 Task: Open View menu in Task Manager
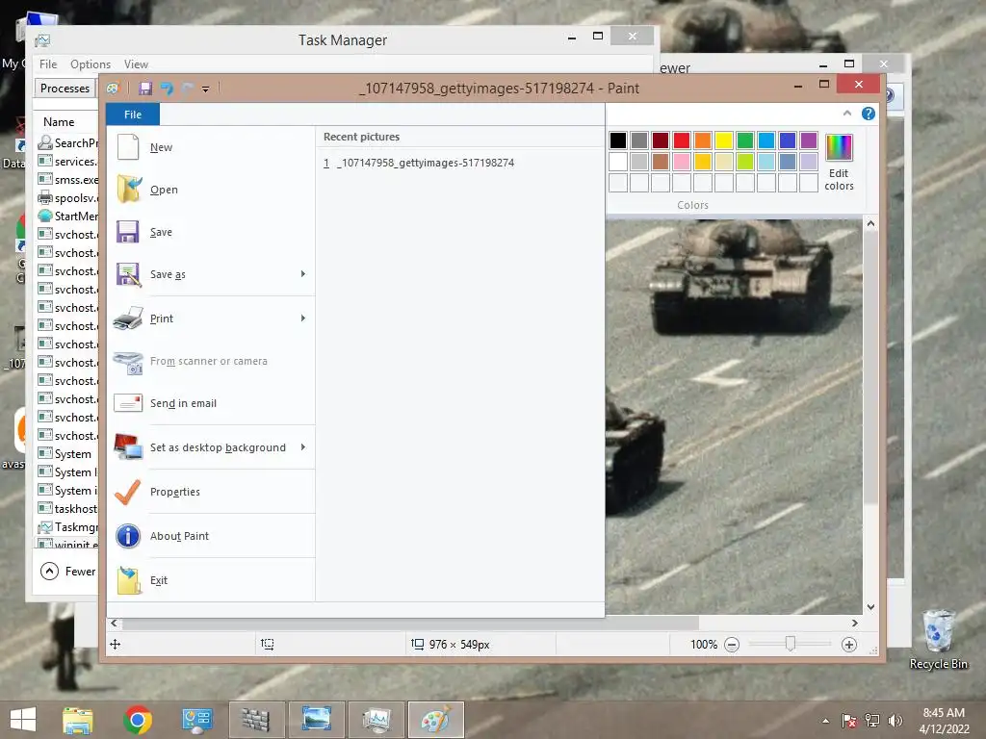136,64
